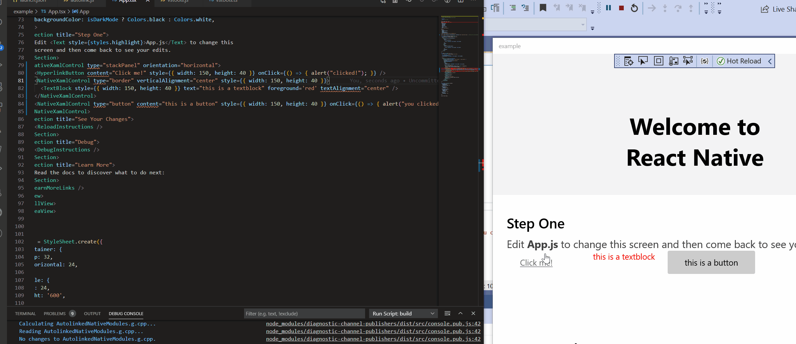Image resolution: width=796 pixels, height=344 pixels.
Task: Switch to the PROBLEMS tab
Action: click(x=54, y=313)
